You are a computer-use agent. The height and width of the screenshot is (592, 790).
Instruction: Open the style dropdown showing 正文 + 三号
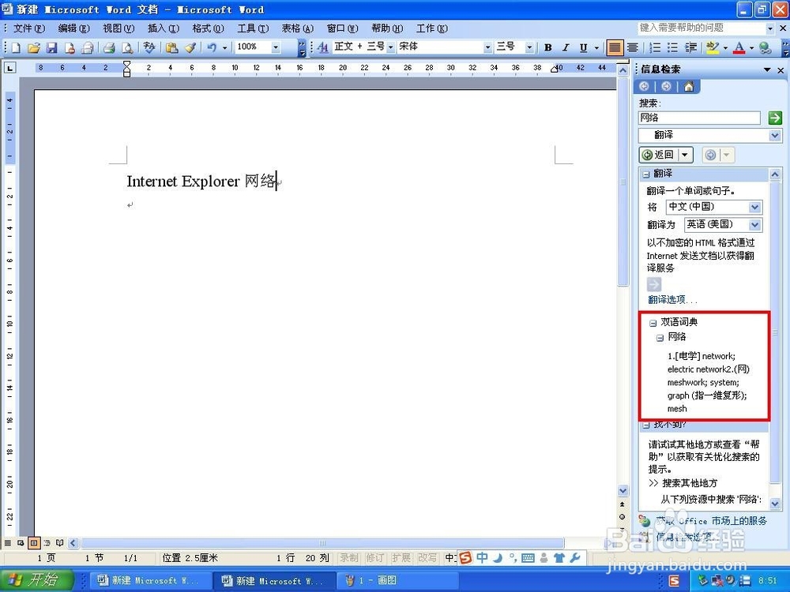coord(390,47)
